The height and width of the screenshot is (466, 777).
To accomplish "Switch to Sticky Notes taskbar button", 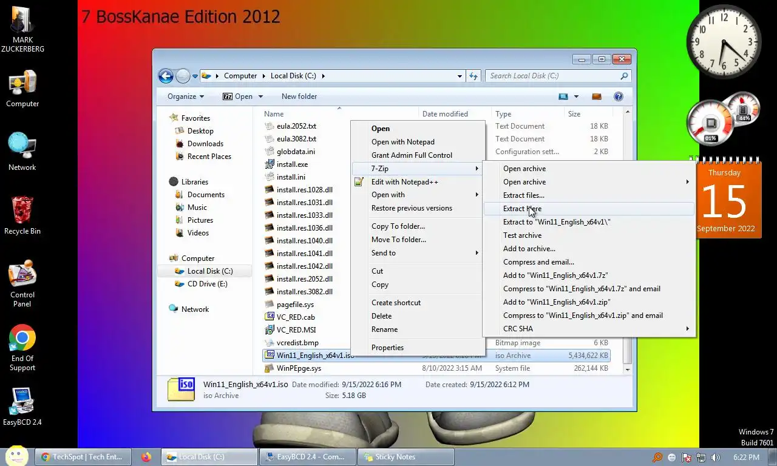I will [405, 457].
